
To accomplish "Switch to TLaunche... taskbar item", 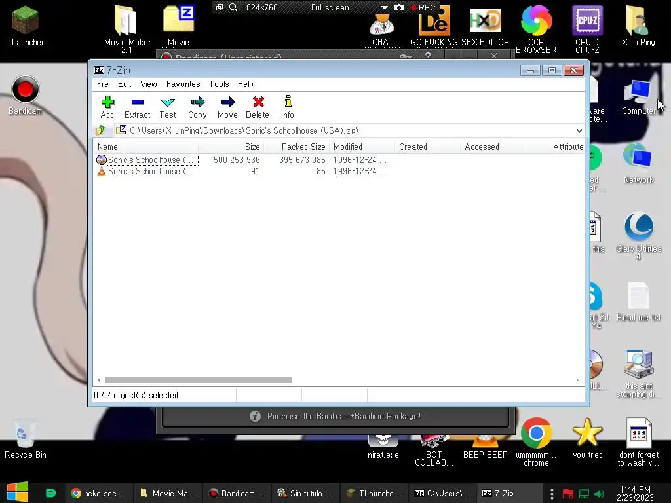I will click(x=374, y=493).
